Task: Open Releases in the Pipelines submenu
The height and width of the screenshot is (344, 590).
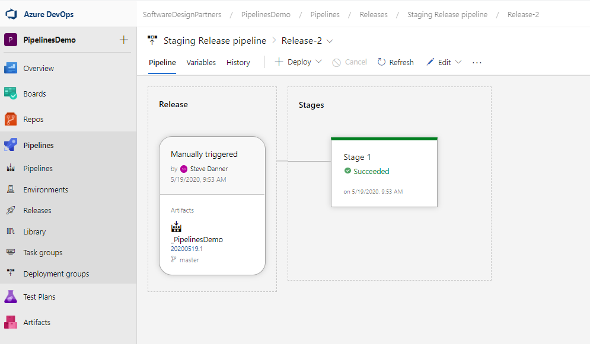Action: point(37,210)
